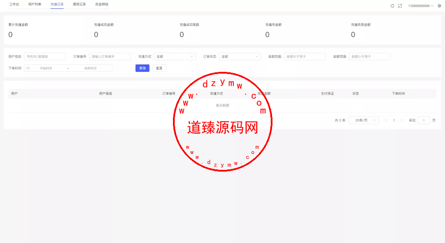Viewport: 445px width, 243px height.
Task: Focus the 订单编号 input field
Action: coord(110,57)
